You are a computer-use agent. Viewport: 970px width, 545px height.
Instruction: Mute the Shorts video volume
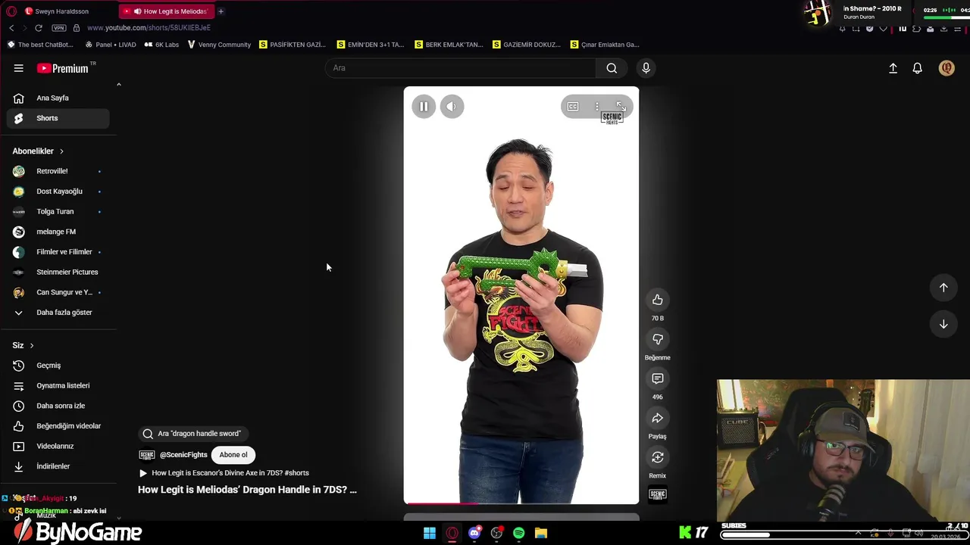pos(452,107)
